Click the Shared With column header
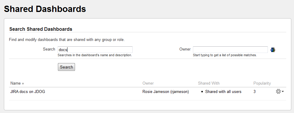 (x=209, y=83)
